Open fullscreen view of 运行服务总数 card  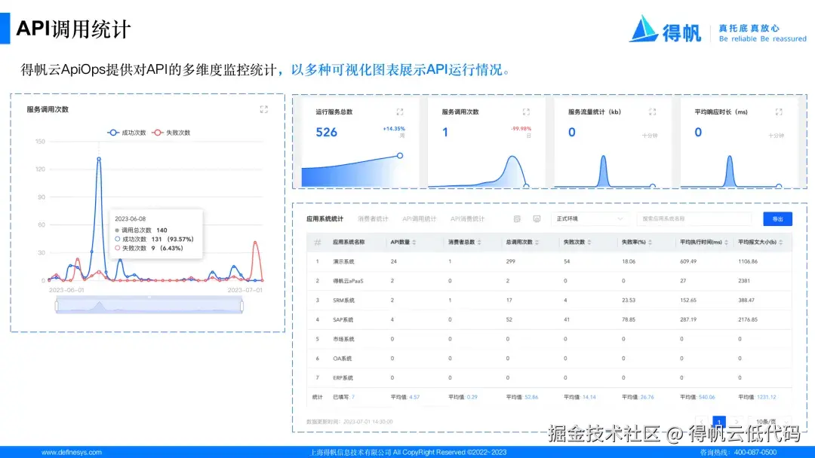pos(401,111)
